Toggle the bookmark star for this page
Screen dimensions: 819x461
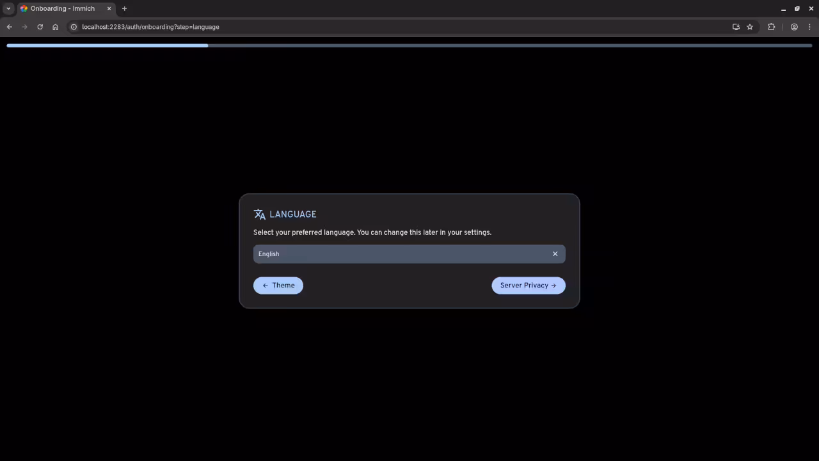coord(750,27)
